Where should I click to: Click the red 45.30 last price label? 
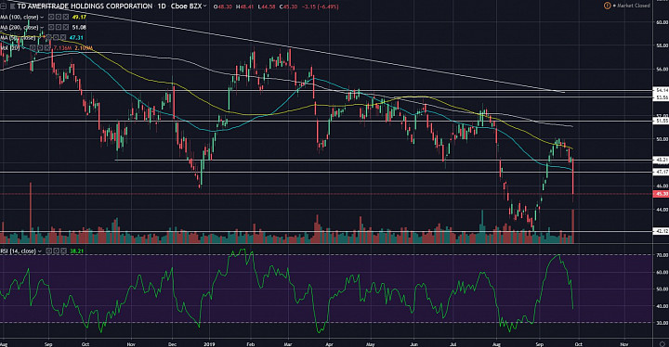(x=661, y=194)
